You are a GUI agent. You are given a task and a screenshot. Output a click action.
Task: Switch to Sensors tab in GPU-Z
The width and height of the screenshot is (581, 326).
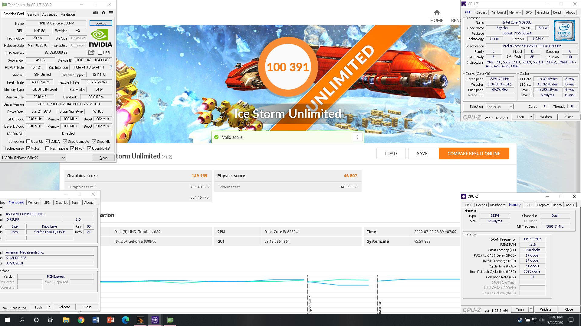(33, 14)
